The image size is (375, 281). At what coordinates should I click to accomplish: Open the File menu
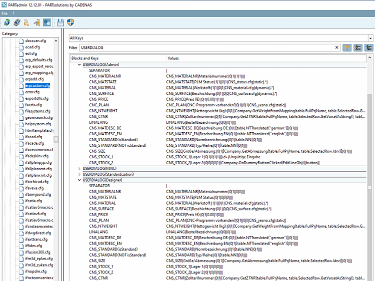point(4,13)
